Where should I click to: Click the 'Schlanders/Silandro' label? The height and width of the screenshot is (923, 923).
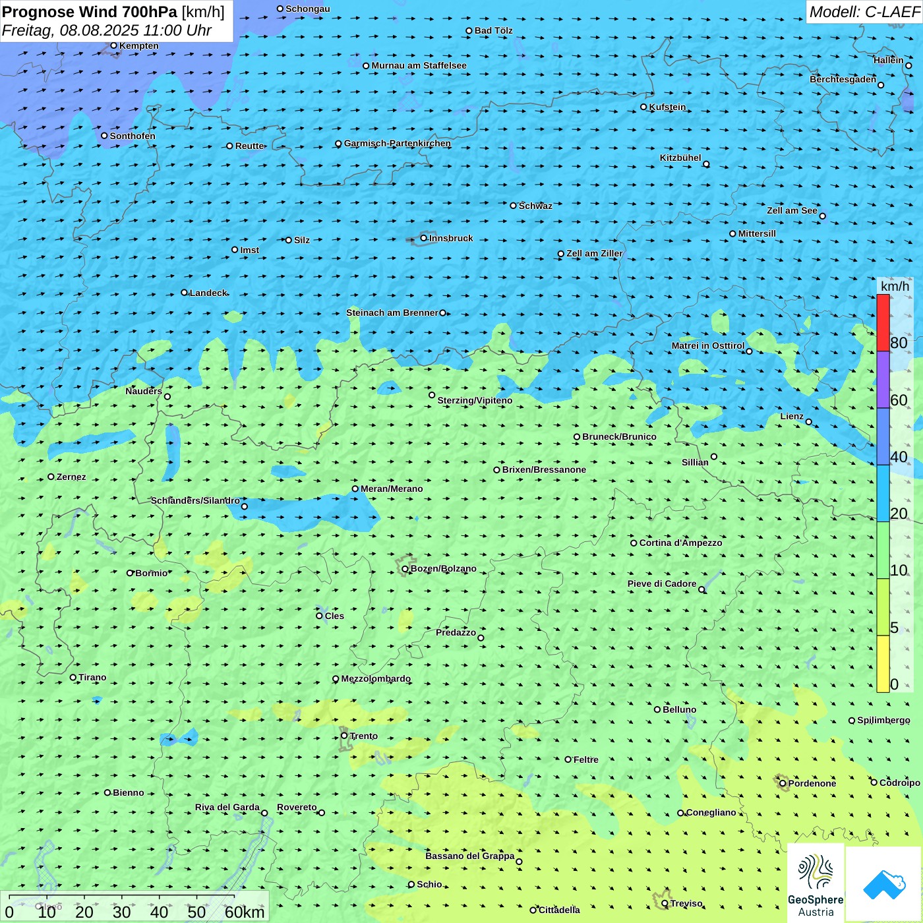[196, 500]
